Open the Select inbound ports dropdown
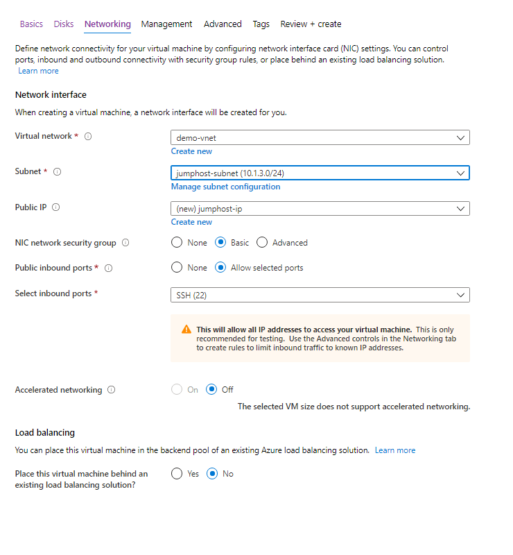 click(x=320, y=295)
